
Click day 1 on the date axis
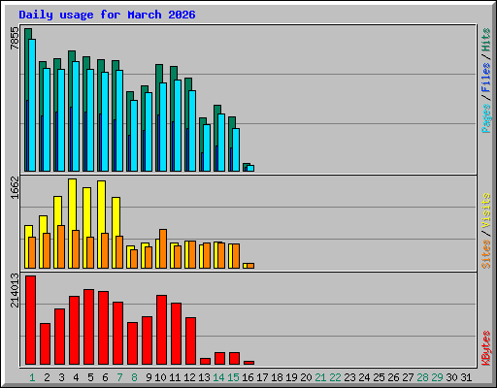tap(32, 377)
